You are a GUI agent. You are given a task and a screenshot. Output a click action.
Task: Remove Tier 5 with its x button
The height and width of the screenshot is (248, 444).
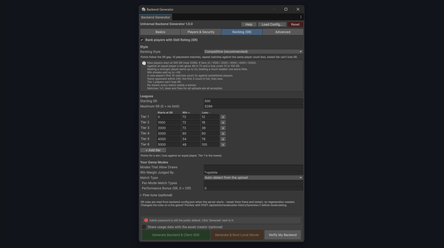coord(223,139)
